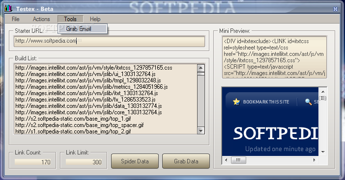345x180 pixels.
Task: Click the Tools menu
Action: (x=70, y=19)
